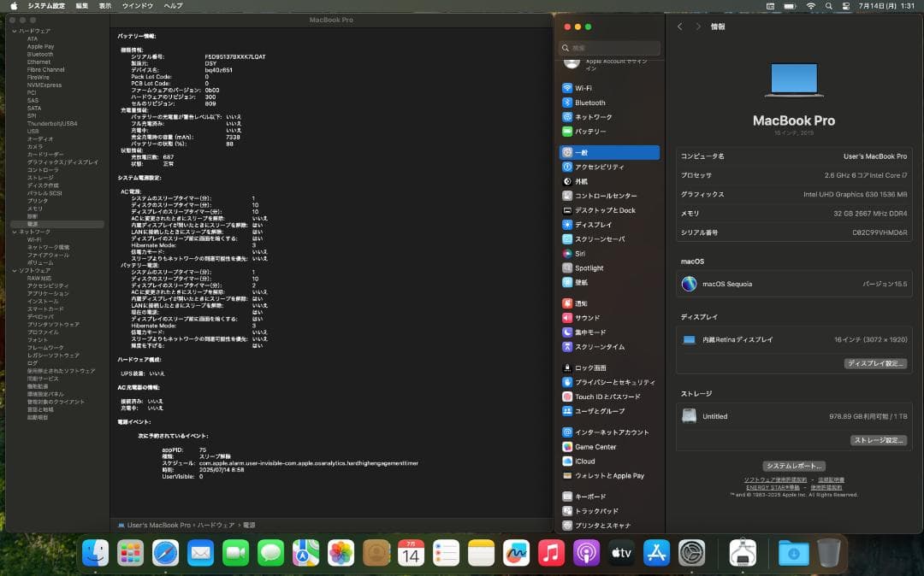Open プライバシーとセキュリティ settings
Viewport: 924px width, 576px height.
pos(609,382)
